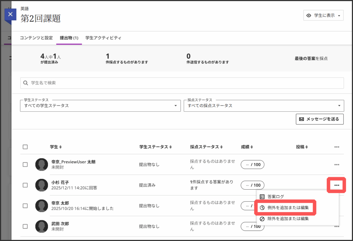Screen dimensions: 353x241
Task: Open the 学生ステータス filter dropdown
Action: (100, 106)
